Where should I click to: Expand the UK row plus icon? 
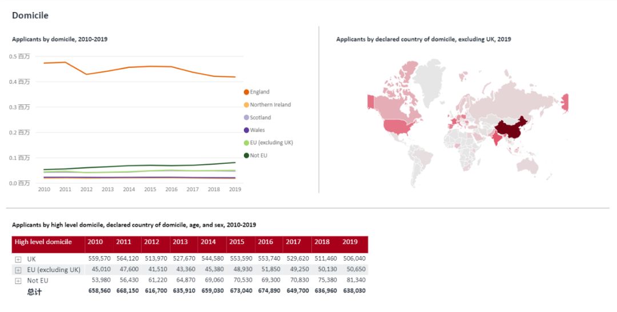18,259
